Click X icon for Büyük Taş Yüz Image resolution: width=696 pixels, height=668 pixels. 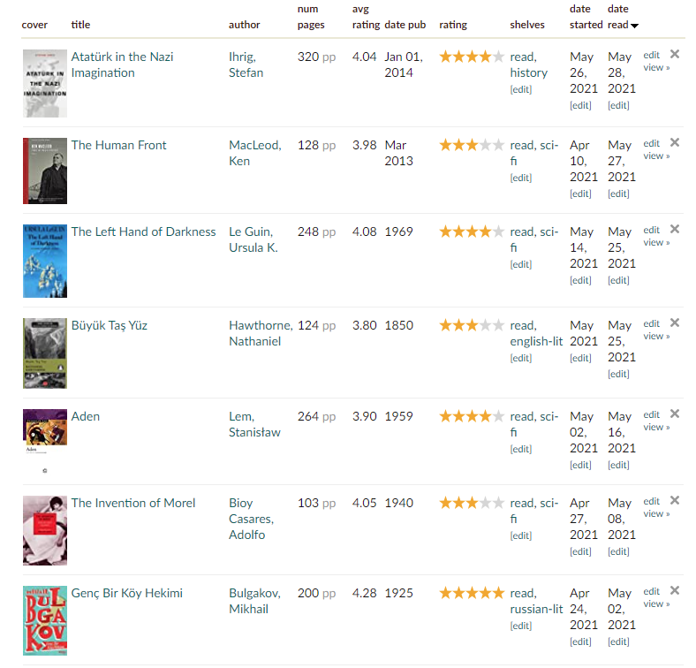point(675,323)
